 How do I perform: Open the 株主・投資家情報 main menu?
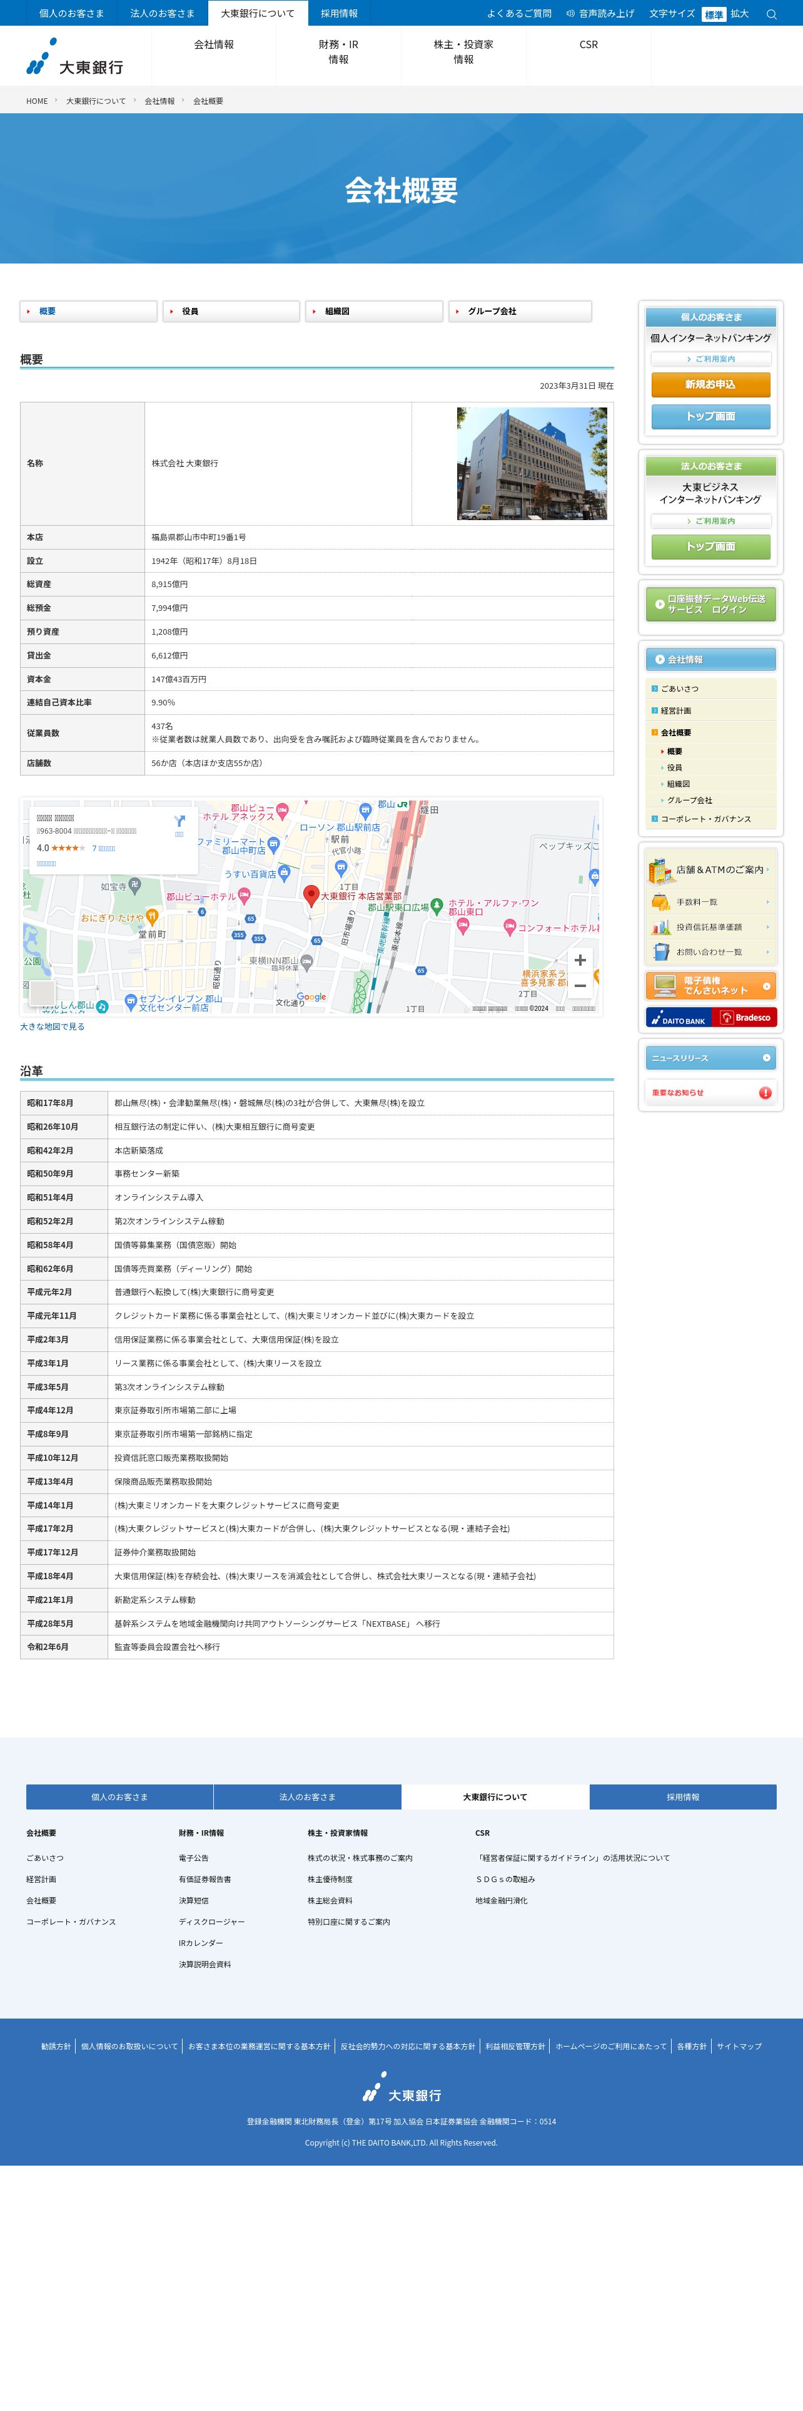(463, 55)
